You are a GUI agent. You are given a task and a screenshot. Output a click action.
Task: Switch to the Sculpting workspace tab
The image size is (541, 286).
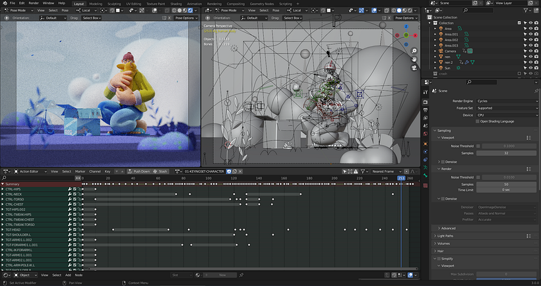point(114,4)
